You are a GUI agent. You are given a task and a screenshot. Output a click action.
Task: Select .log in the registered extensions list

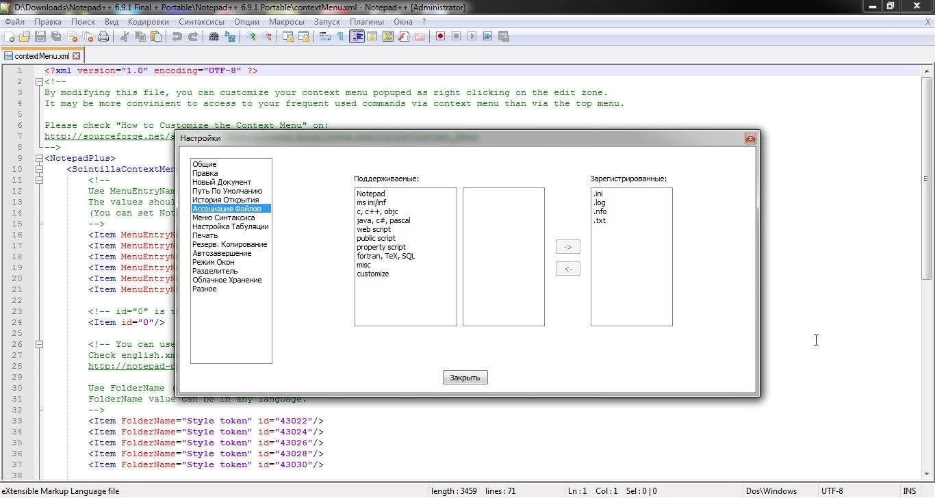point(631,202)
